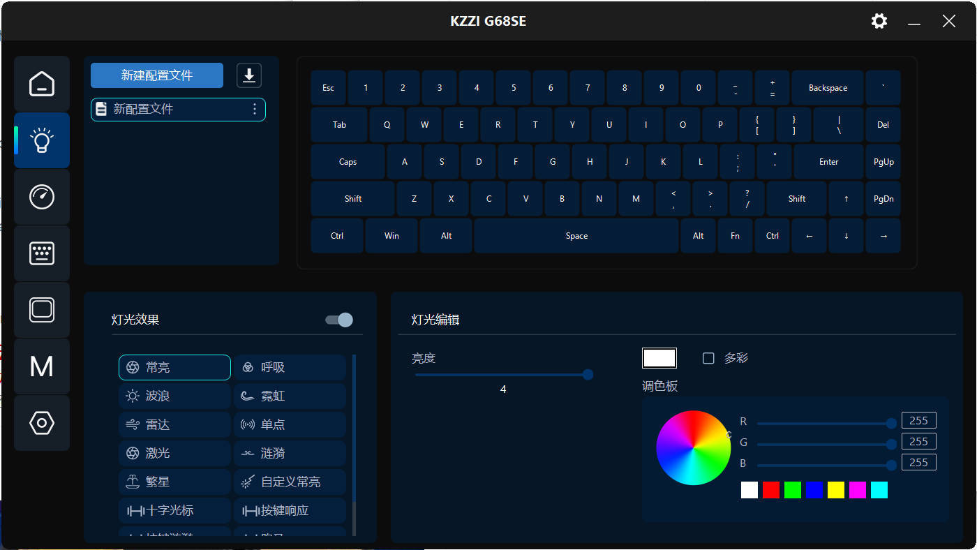Click the R channel slider handle

[x=891, y=423]
